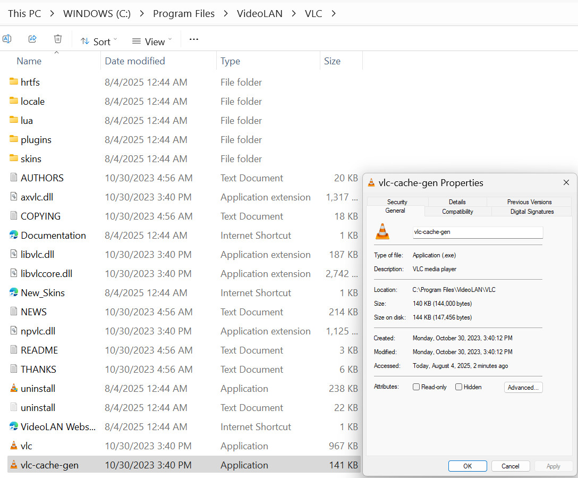This screenshot has width=578, height=478.
Task: Click the New_Skins shortcut Edge icon
Action: click(14, 292)
